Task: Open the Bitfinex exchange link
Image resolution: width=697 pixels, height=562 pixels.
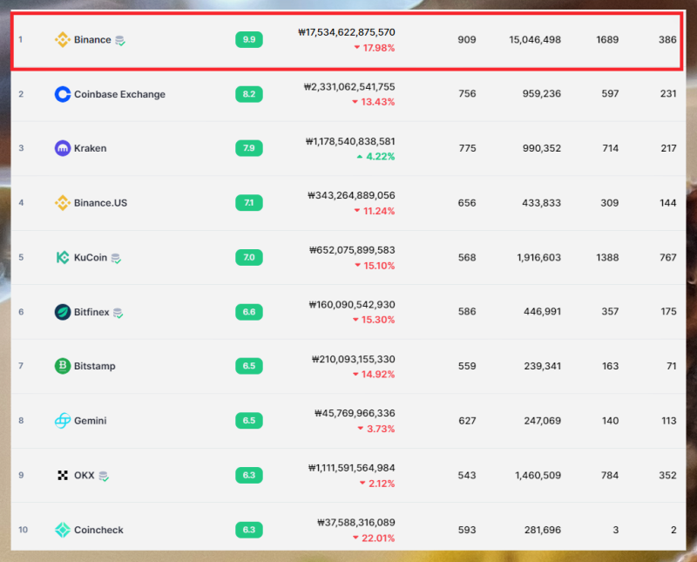Action: tap(91, 312)
